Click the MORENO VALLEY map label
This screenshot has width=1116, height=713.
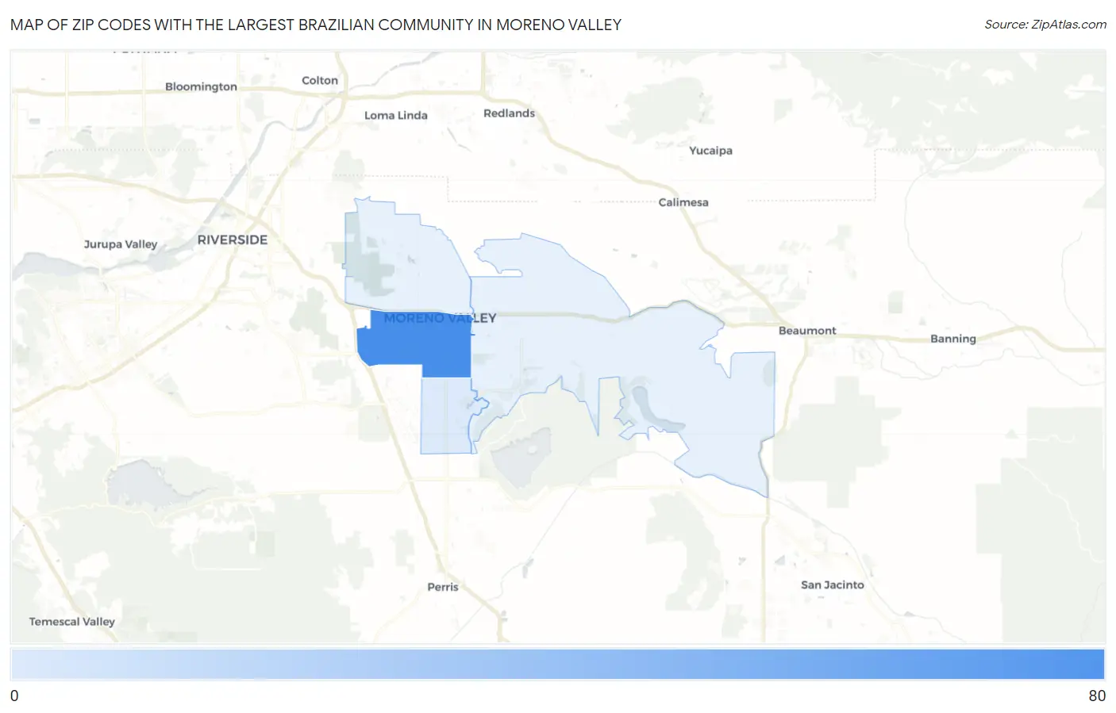click(440, 318)
